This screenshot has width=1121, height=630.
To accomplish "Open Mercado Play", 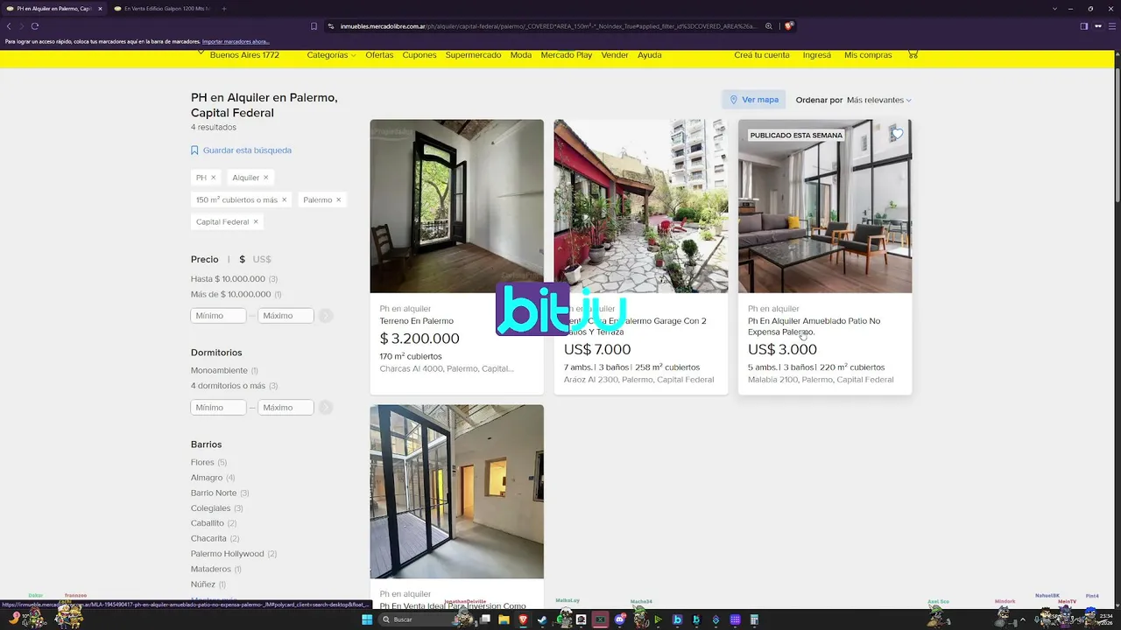I will click(x=567, y=55).
